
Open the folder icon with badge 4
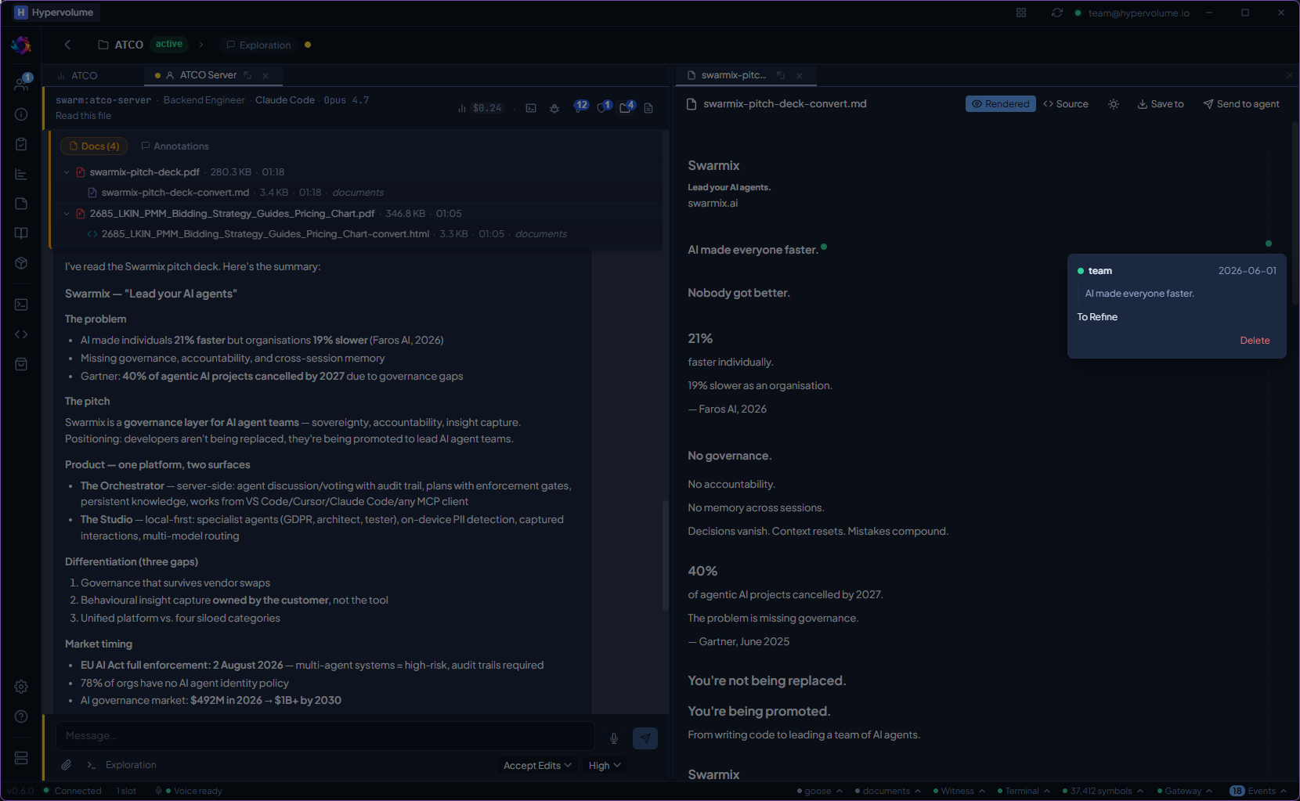pos(627,106)
